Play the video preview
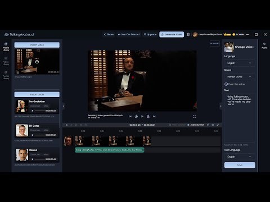The width and height of the screenshot is (270, 202). [142, 116]
